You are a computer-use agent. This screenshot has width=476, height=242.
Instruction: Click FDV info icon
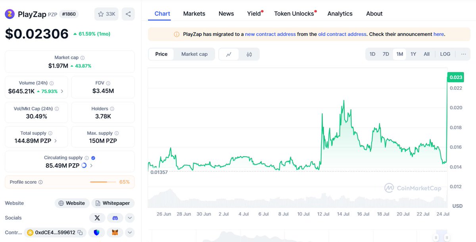[x=108, y=83]
